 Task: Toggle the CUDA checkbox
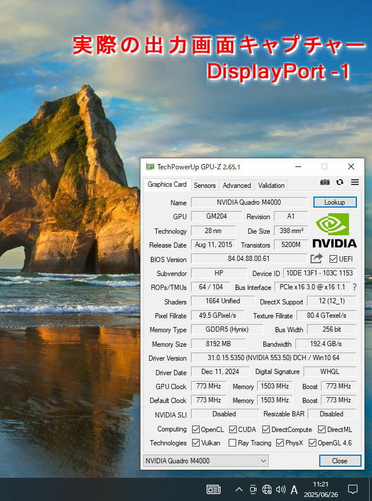click(233, 430)
